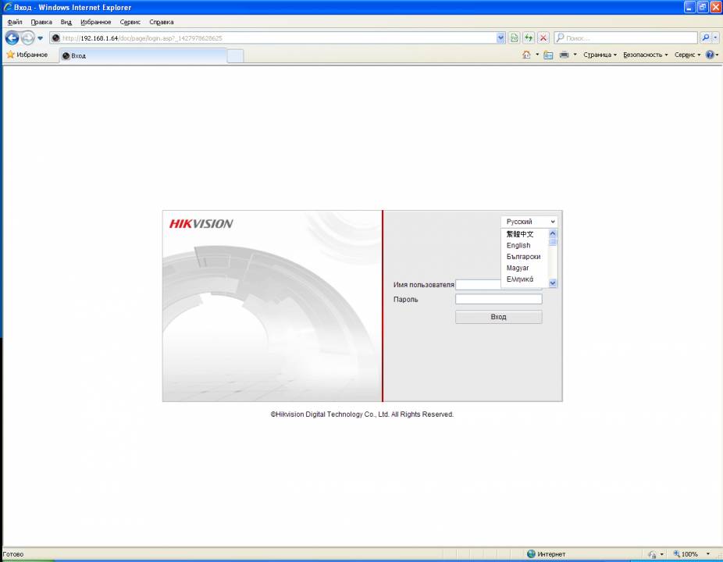This screenshot has width=723, height=562.
Task: Expand the Print options dropdown arrow
Action: tap(575, 55)
